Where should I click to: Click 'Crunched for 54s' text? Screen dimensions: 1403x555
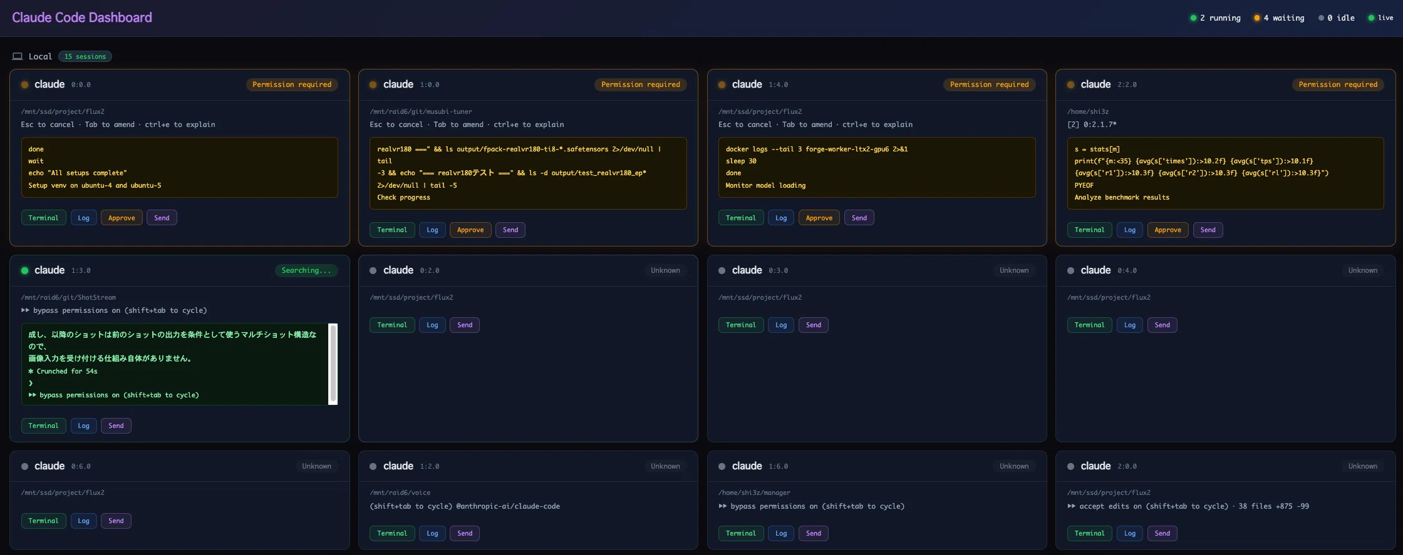[67, 371]
